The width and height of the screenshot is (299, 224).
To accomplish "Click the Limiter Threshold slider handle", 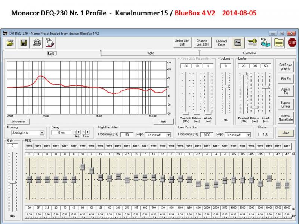I will click(x=244, y=74).
